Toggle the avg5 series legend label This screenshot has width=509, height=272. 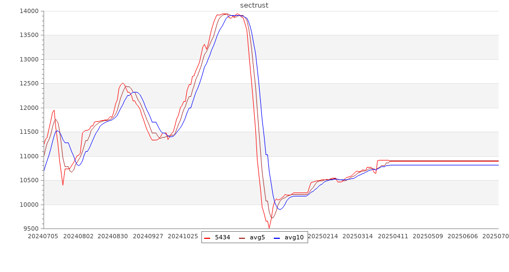click(x=257, y=238)
